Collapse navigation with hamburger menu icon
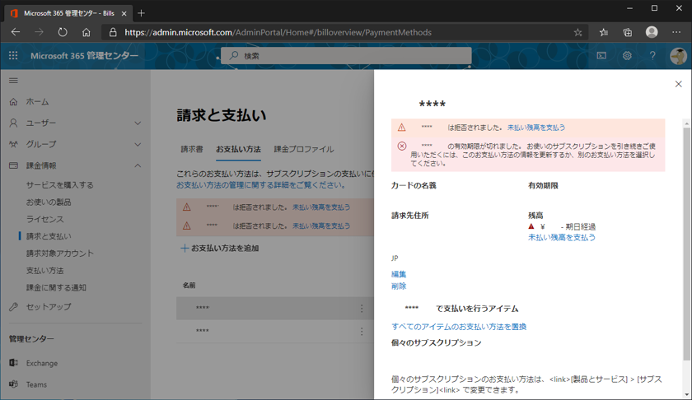This screenshot has width=692, height=400. 13,81
